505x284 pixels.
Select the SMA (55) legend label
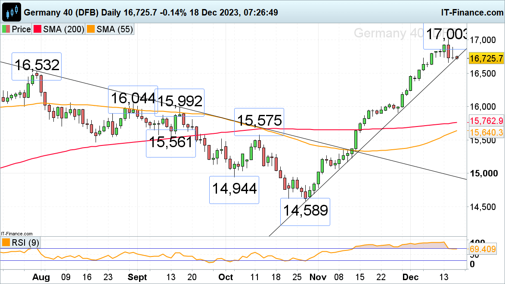click(115, 29)
